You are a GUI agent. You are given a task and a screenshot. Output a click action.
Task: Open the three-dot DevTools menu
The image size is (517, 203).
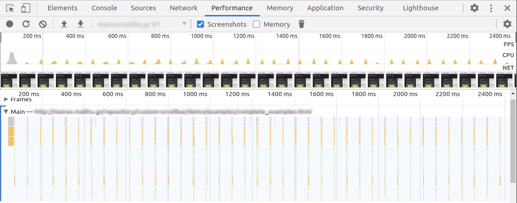pos(491,8)
